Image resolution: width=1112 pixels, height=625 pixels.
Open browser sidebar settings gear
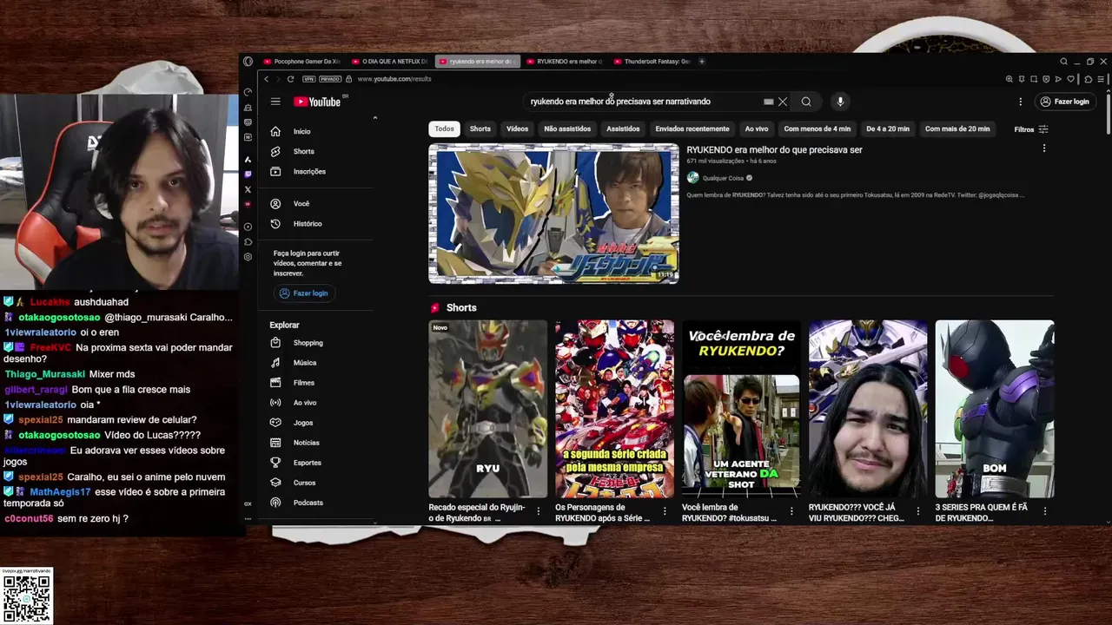[248, 257]
